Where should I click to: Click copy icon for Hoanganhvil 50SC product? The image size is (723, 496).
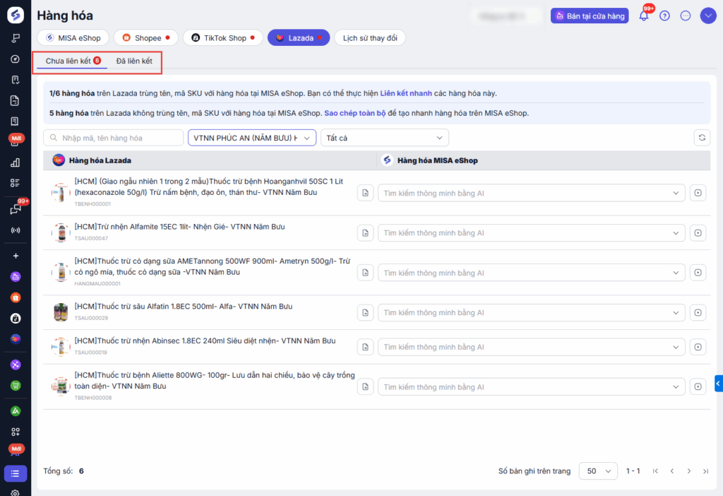(365, 193)
